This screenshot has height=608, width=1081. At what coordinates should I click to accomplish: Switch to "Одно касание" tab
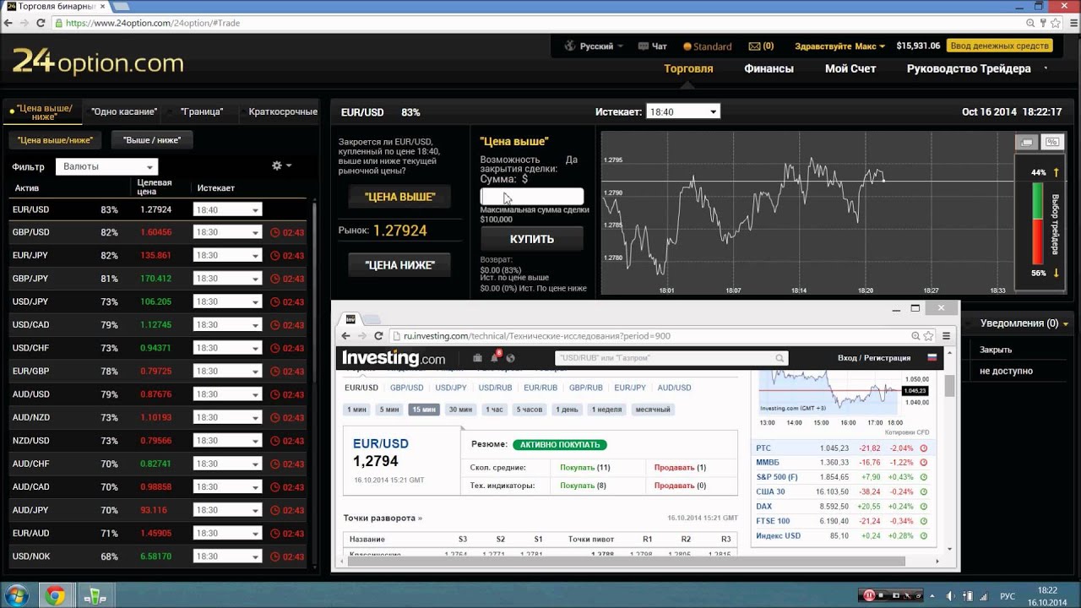pyautogui.click(x=124, y=111)
